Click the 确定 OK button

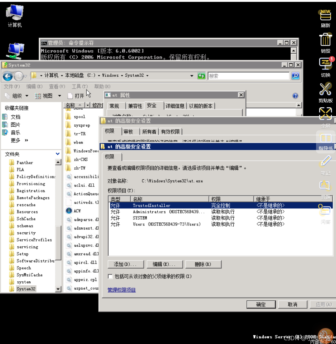(x=261, y=304)
